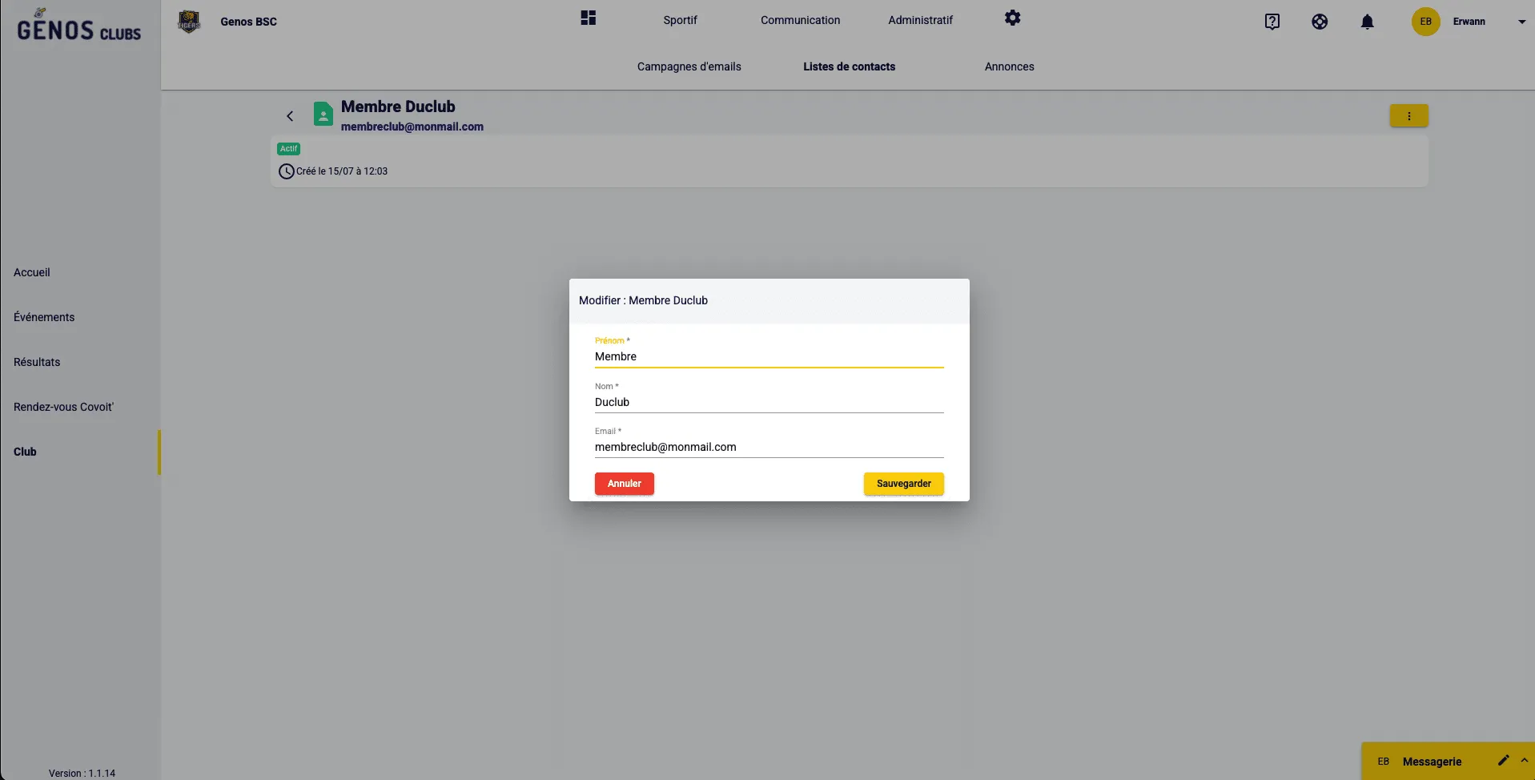The image size is (1535, 780).
Task: Switch to Campagnes d'emails tab
Action: coord(689,66)
